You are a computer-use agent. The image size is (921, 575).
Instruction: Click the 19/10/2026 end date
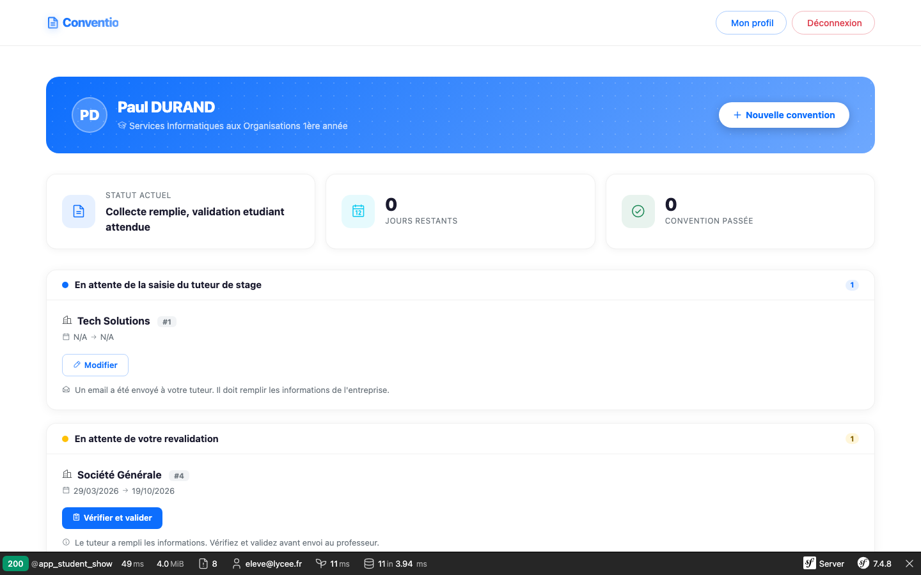click(153, 491)
